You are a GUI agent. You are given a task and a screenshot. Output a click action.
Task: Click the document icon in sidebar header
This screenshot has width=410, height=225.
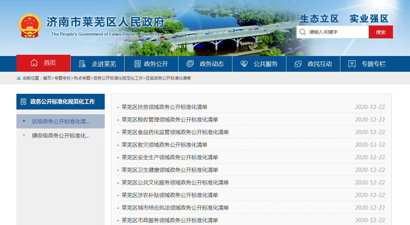(23, 102)
